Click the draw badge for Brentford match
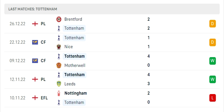 [x=212, y=24]
